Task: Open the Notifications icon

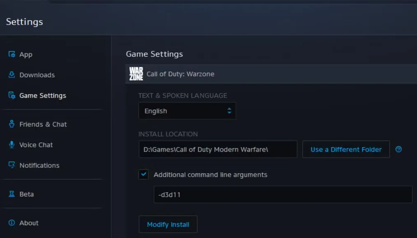Action: pos(12,165)
